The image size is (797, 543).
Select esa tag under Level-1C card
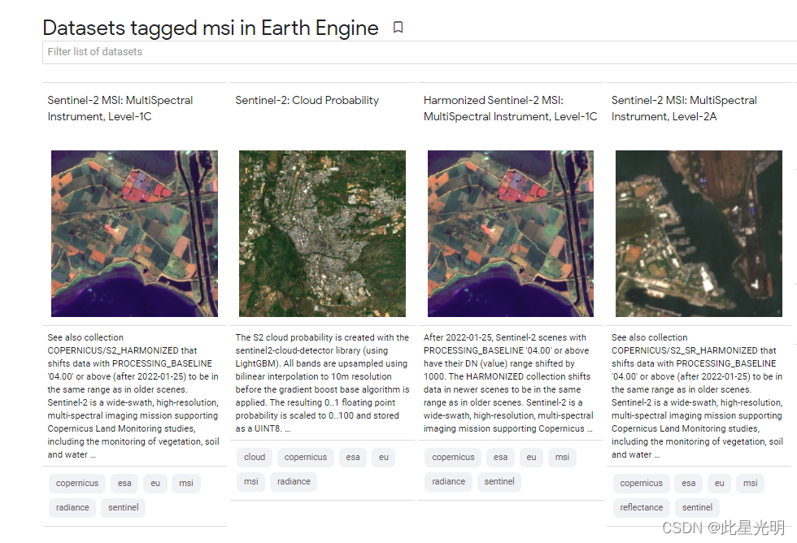click(124, 483)
